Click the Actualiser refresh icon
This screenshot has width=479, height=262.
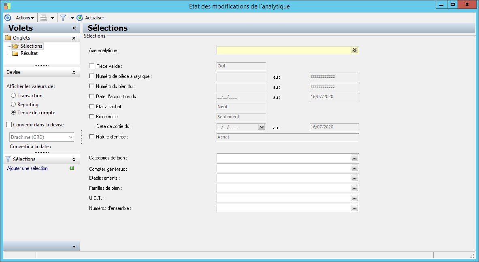80,18
